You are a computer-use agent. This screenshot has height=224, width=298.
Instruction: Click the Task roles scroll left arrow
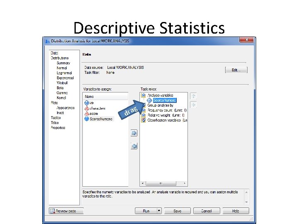pos(142,183)
